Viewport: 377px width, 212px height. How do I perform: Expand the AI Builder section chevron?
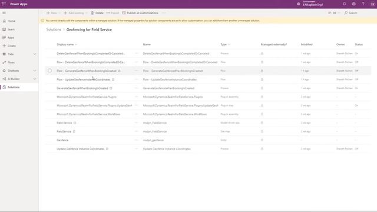pos(35,79)
